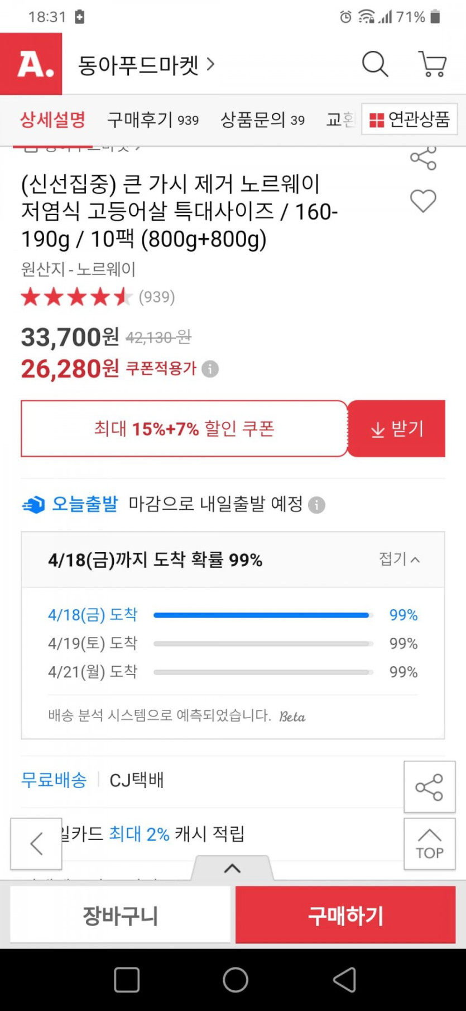Download coupon with 받기 button
Screen dimensions: 466x1011
click(397, 429)
